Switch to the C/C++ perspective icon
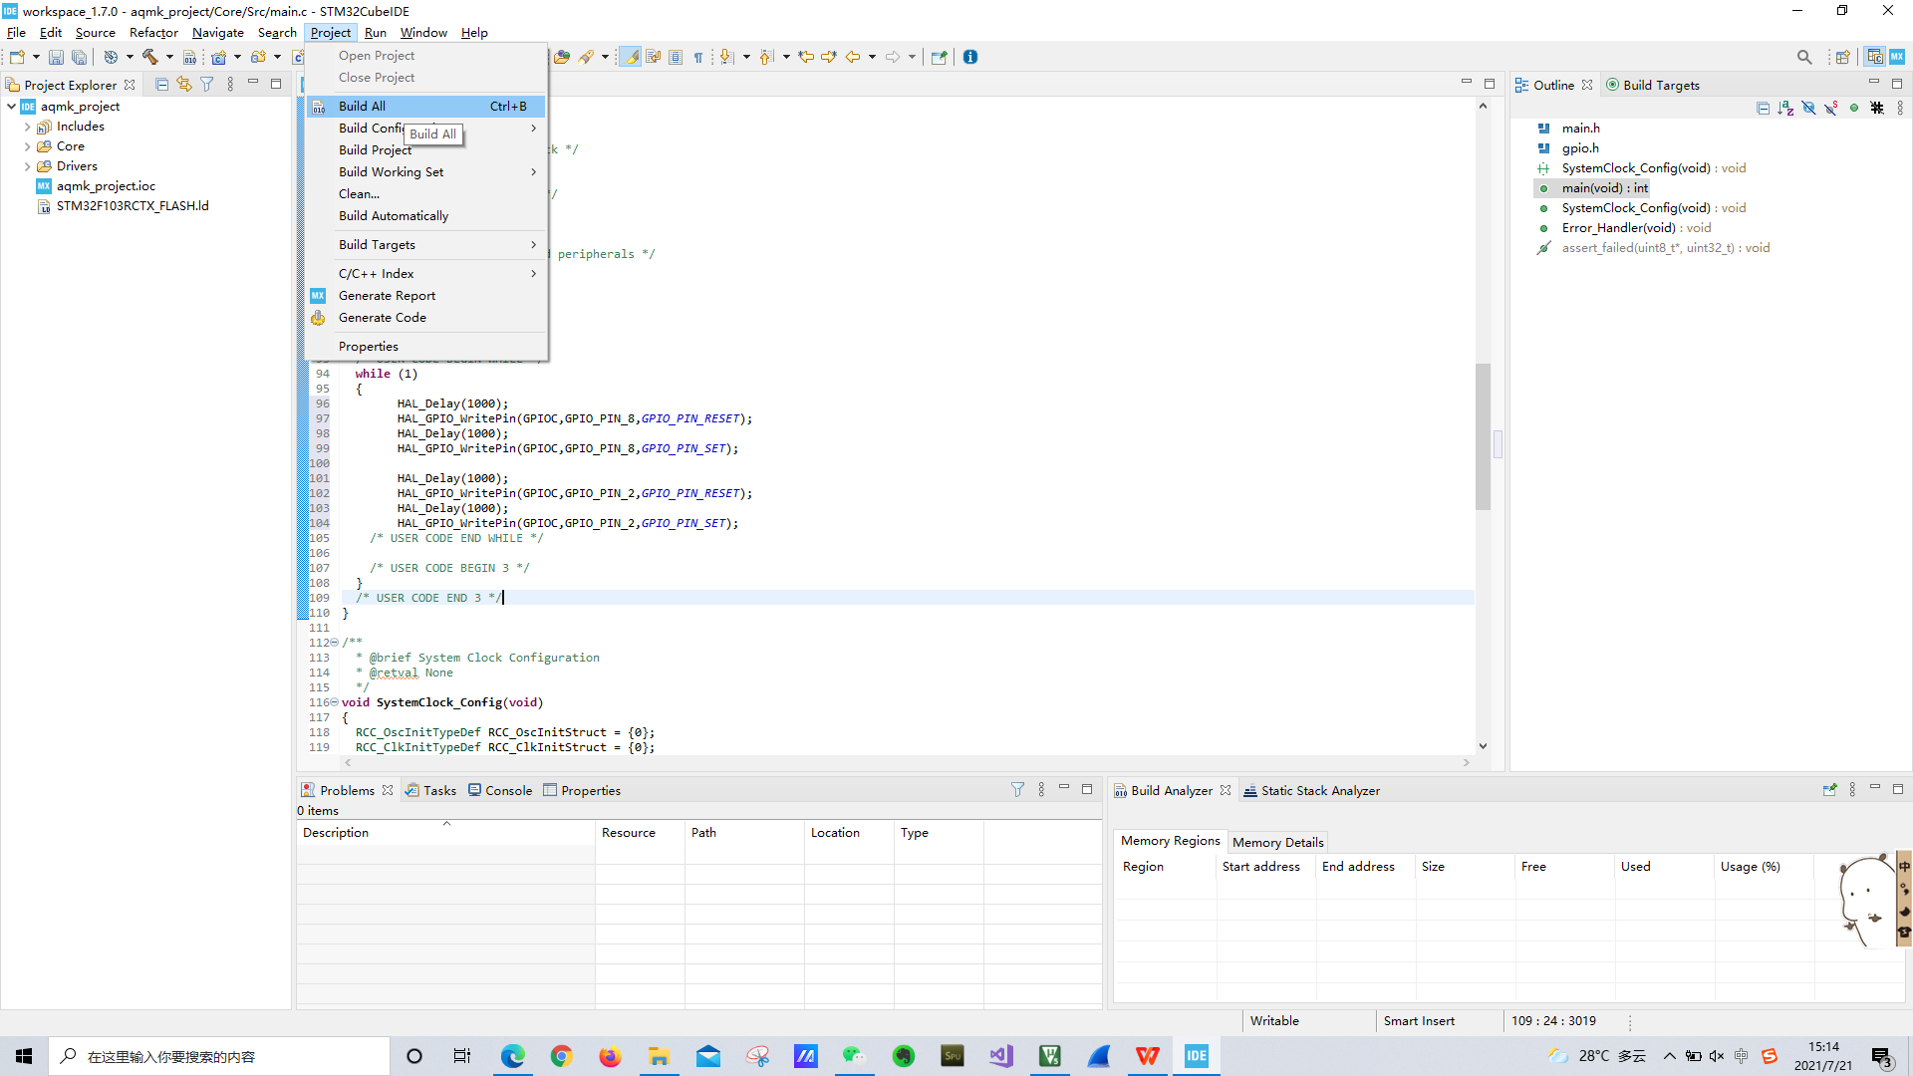This screenshot has width=1913, height=1076. point(1875,57)
